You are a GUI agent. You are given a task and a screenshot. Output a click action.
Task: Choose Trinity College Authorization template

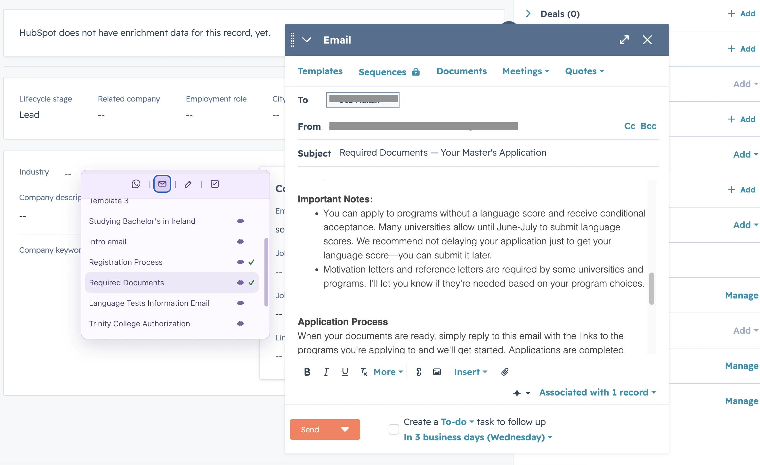pos(172,323)
